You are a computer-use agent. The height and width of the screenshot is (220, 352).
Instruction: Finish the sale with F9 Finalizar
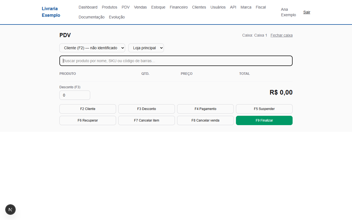tap(264, 120)
